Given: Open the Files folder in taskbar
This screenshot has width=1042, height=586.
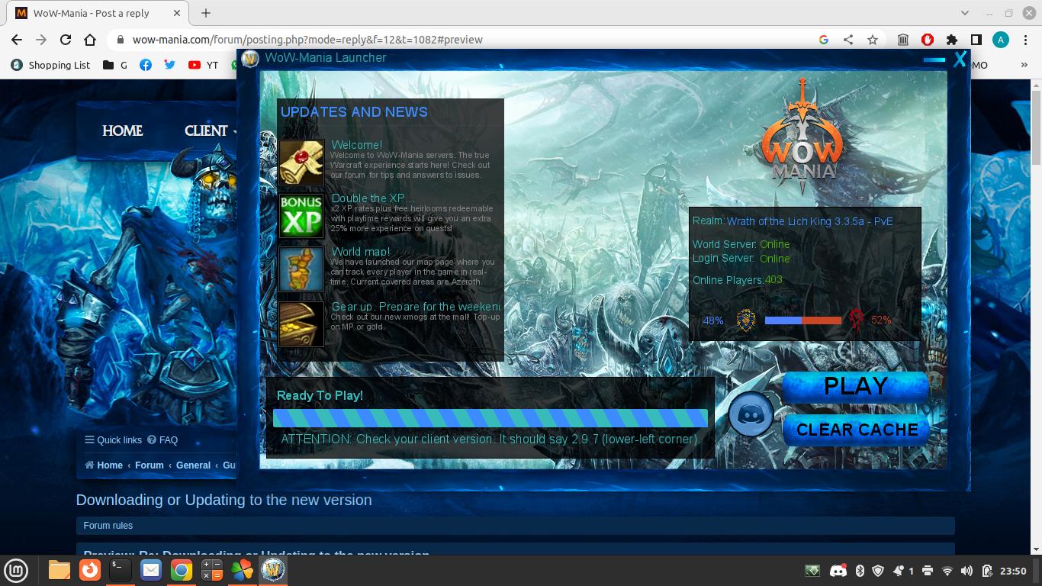Looking at the screenshot, I should pos(59,570).
